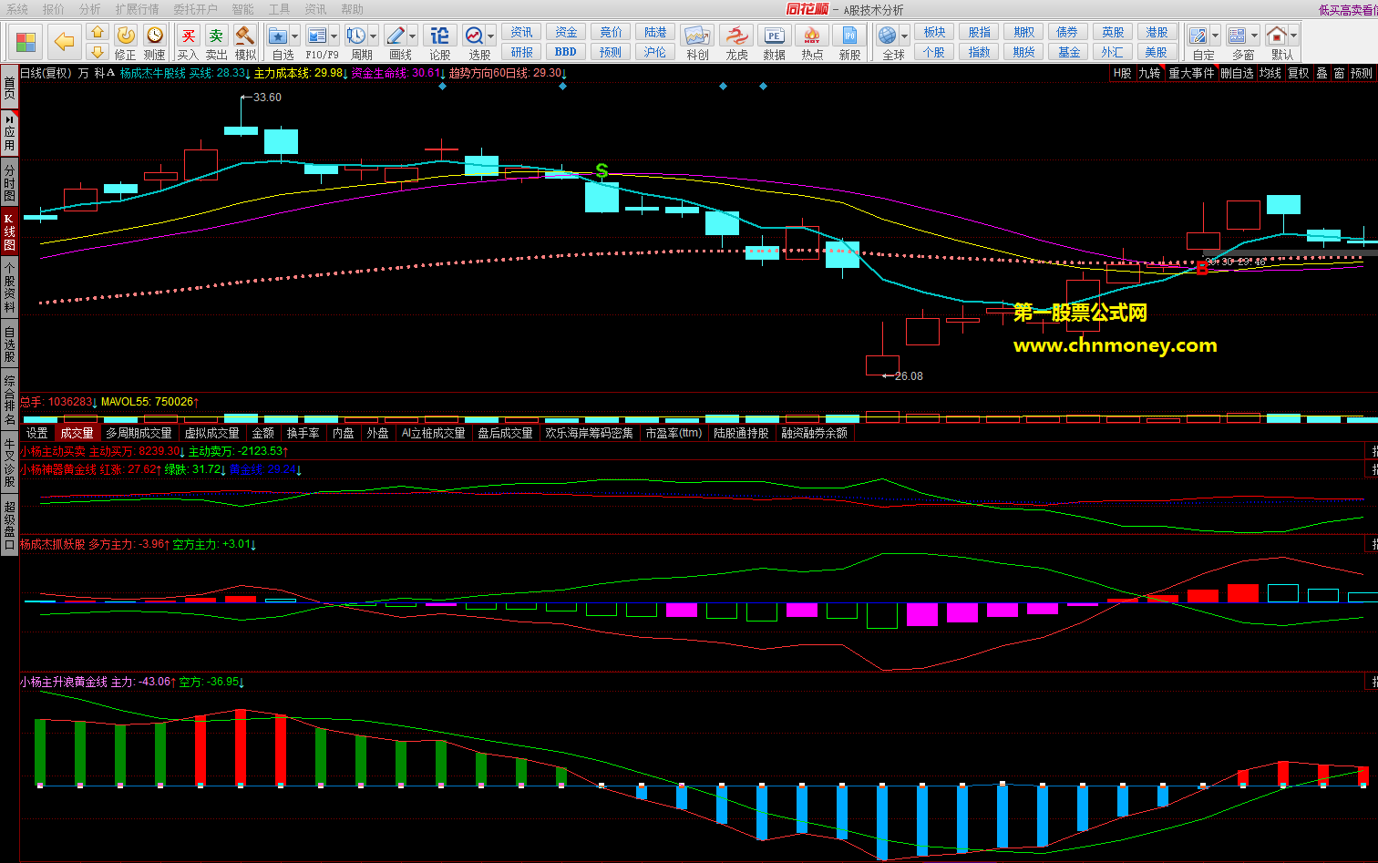Go back with the yellow left arrow
The width and height of the screenshot is (1378, 863).
pyautogui.click(x=64, y=42)
